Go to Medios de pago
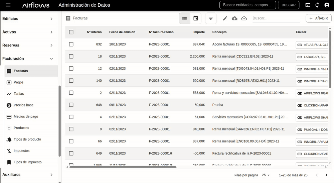The height and width of the screenshot is (183, 334). coord(26,116)
